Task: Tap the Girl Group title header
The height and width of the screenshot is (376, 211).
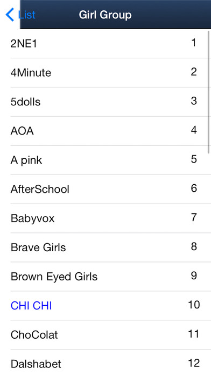Action: click(105, 15)
